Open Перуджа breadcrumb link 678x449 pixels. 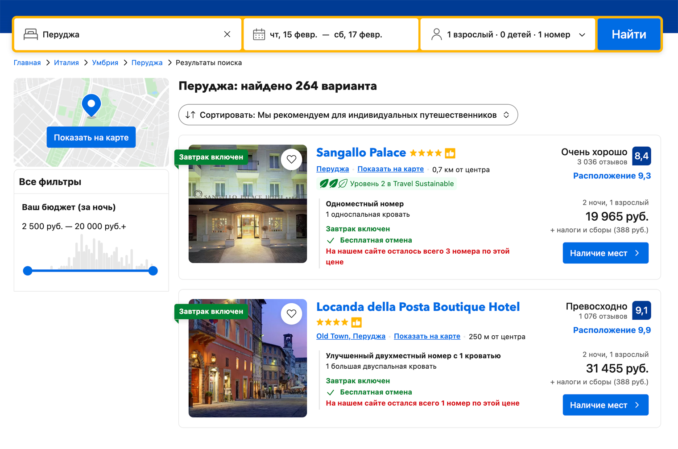(x=147, y=63)
